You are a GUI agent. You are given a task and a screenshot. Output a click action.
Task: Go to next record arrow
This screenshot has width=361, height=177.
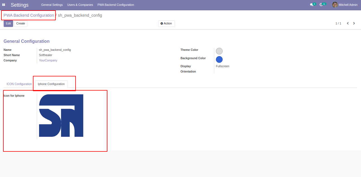(x=354, y=23)
